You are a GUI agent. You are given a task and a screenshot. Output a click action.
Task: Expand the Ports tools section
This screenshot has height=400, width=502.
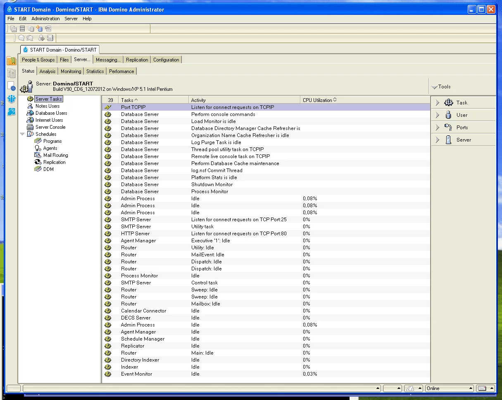coord(438,128)
